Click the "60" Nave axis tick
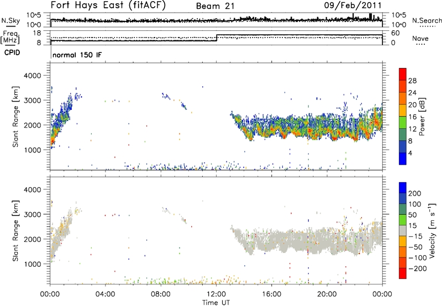Viewport: 442px width, 306px height. pyautogui.click(x=395, y=33)
